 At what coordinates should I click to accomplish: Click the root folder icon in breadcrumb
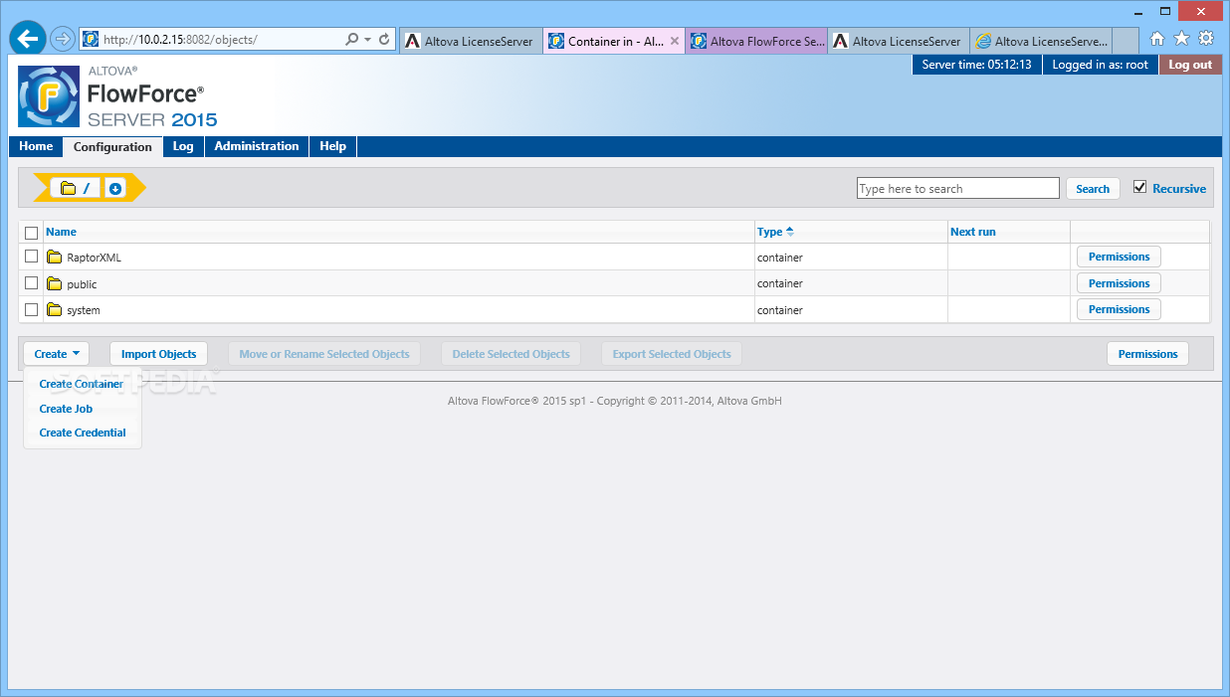(x=68, y=188)
